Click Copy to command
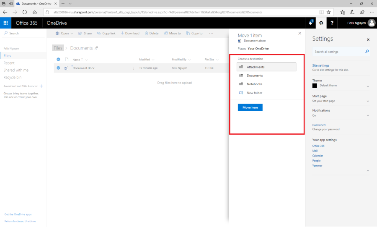Viewport: 377px width, 227px height. coord(194,33)
